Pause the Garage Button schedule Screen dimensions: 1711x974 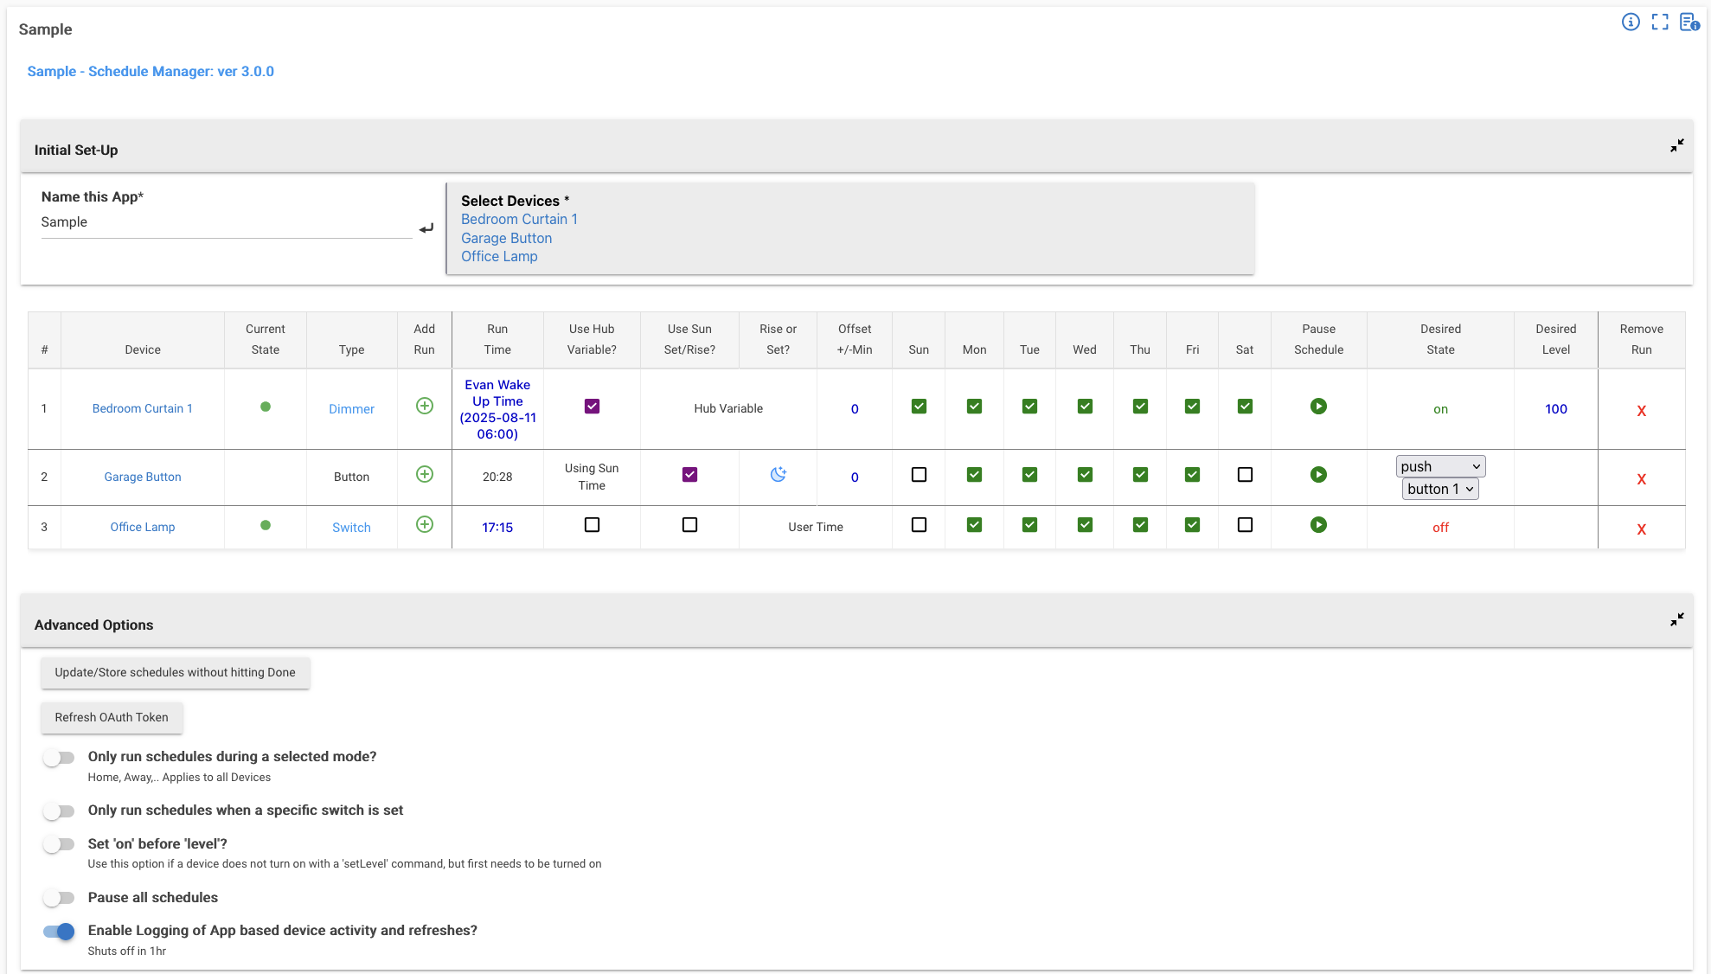[x=1317, y=475]
